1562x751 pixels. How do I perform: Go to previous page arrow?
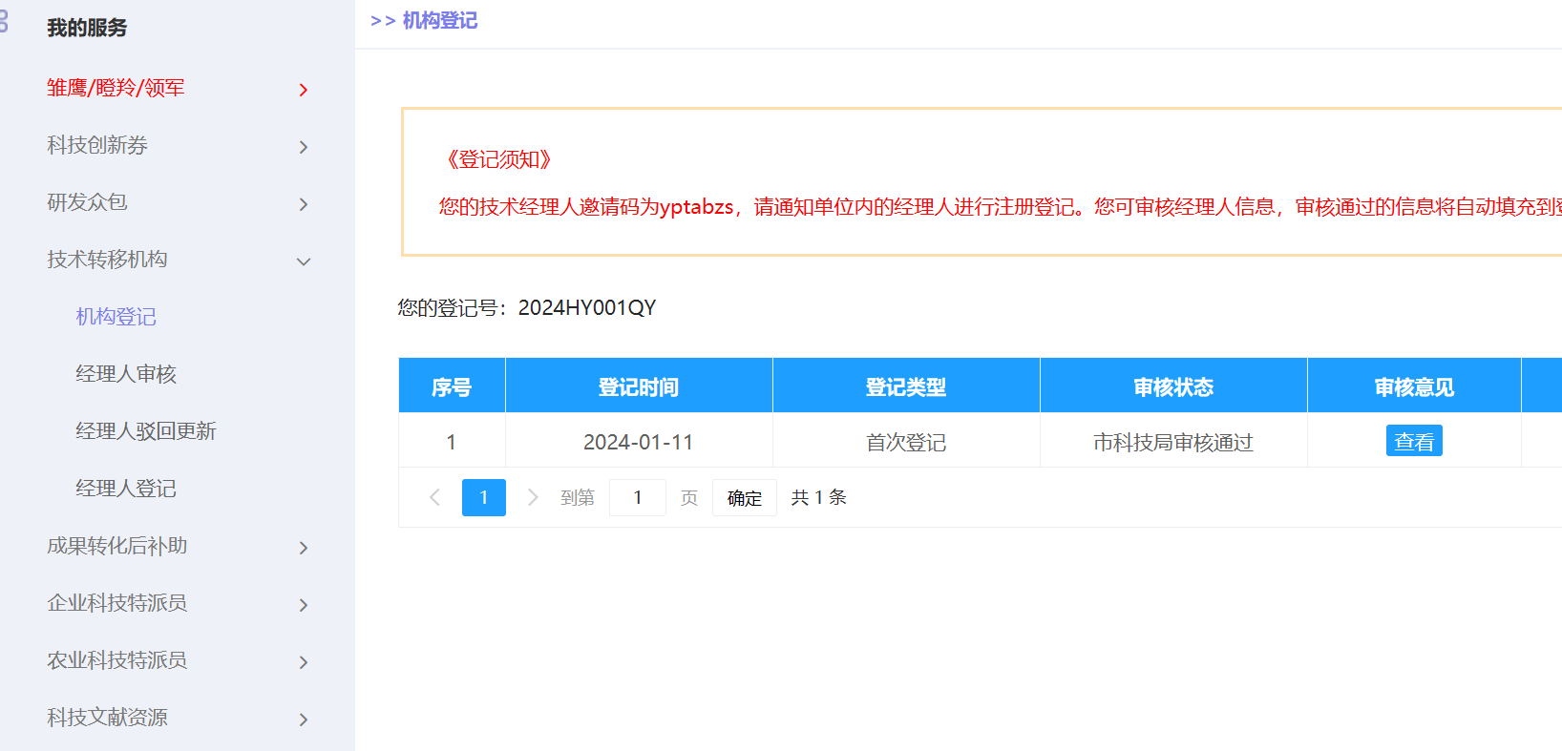coord(435,497)
